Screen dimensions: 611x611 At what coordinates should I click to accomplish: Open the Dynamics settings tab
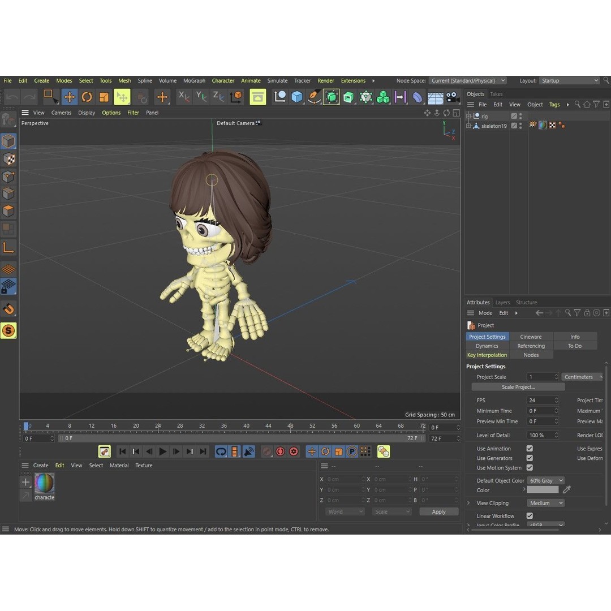click(x=487, y=346)
